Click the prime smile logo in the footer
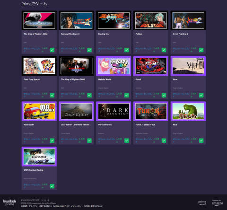This screenshot has height=210, width=227. [202, 203]
